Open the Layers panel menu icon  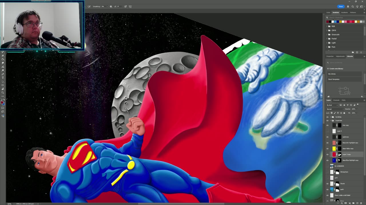364,100
